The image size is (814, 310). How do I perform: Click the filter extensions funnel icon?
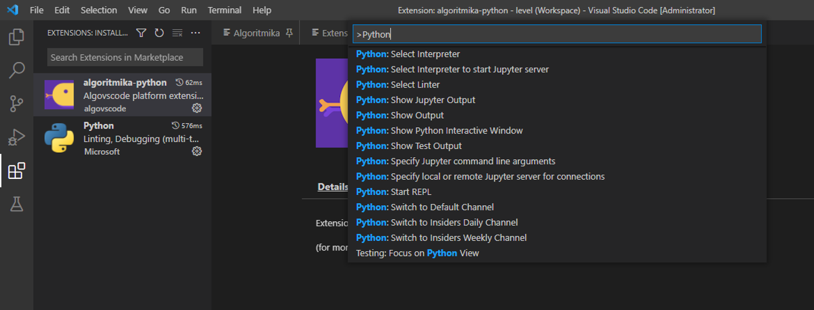141,33
